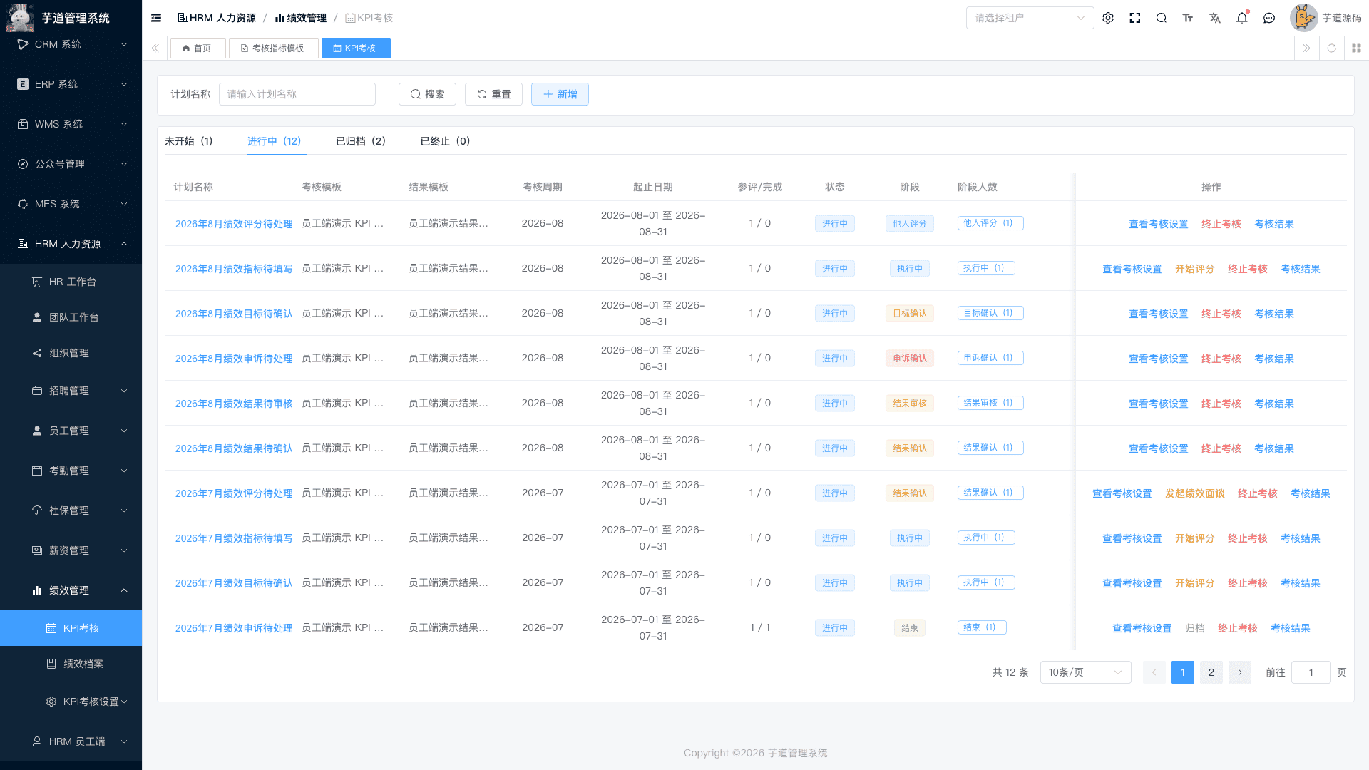Click 结束 (1) stage count tag

click(982, 627)
